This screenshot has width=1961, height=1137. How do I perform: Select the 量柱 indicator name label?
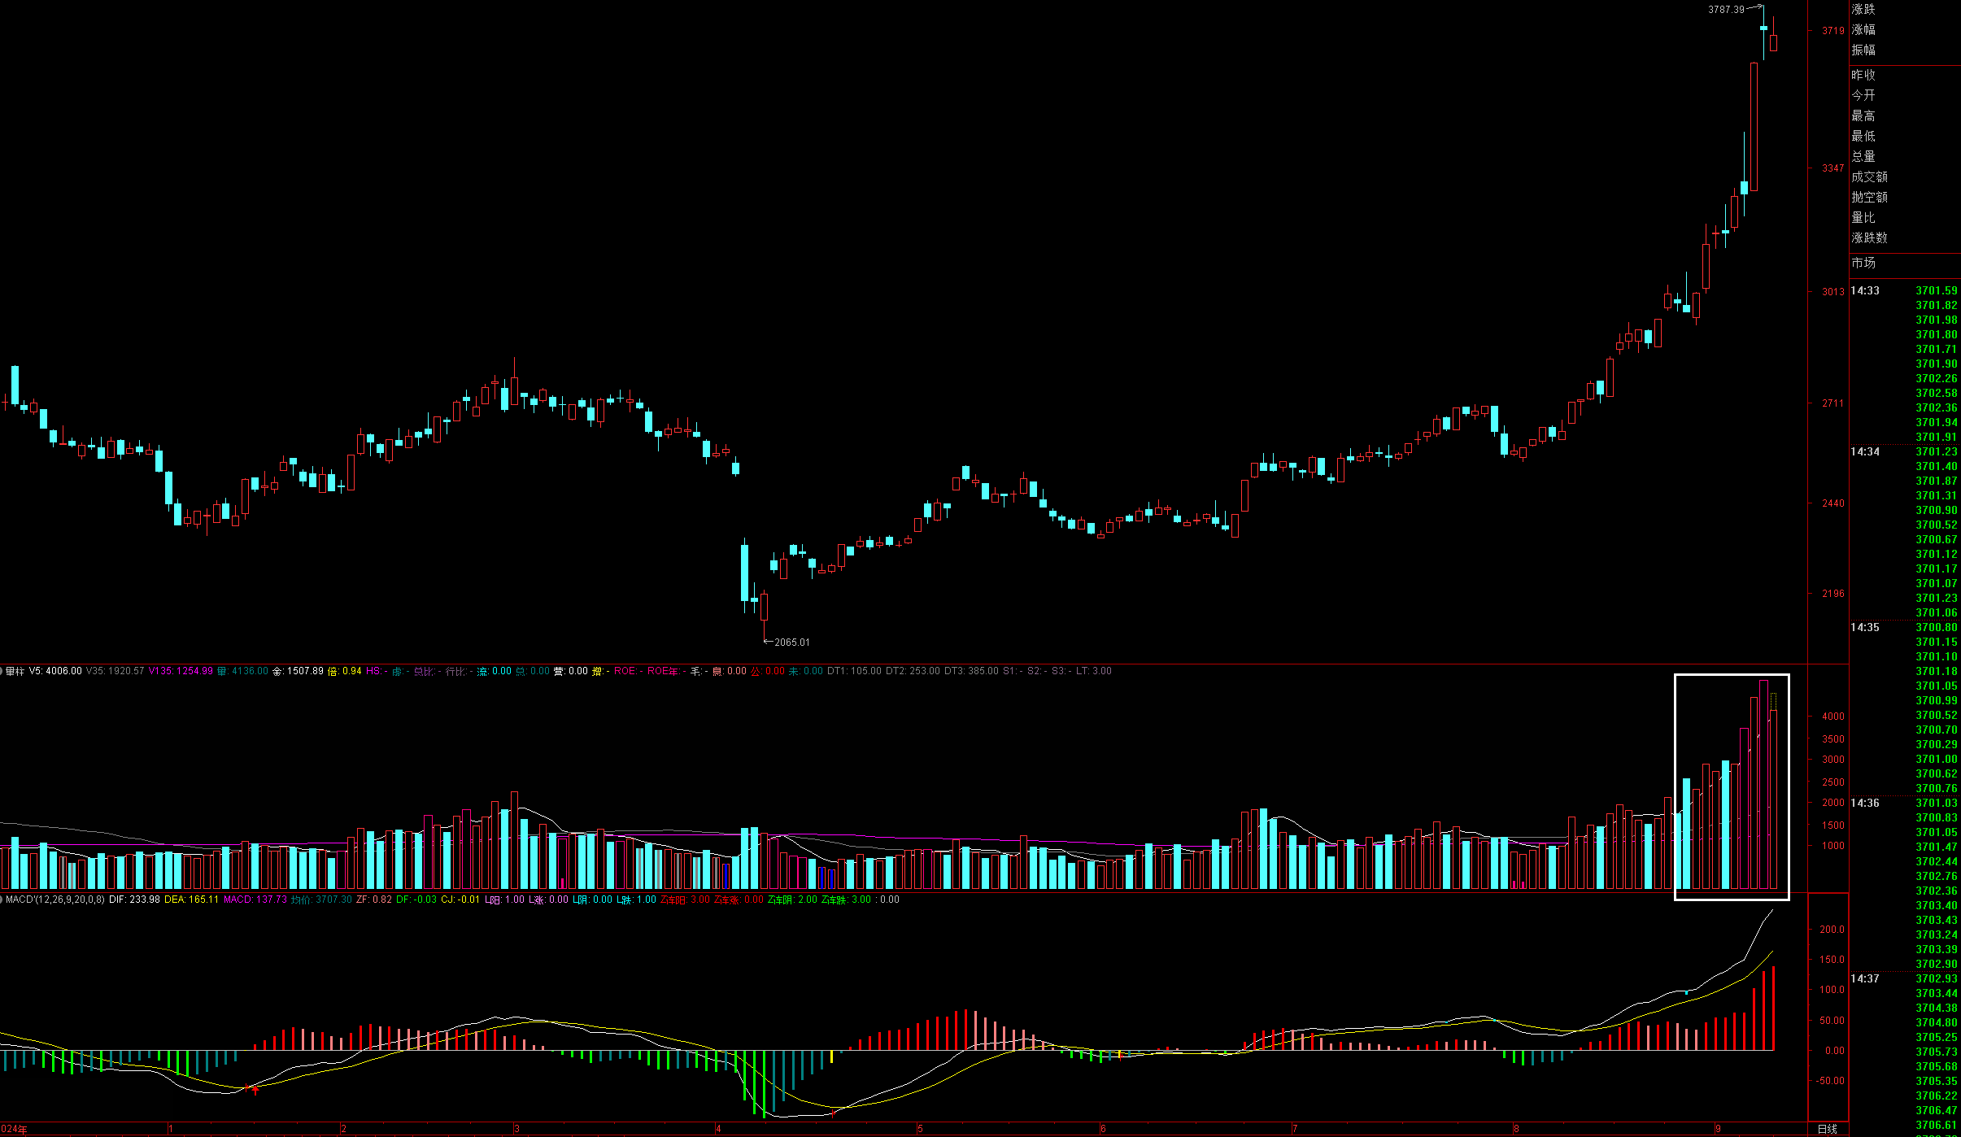click(x=15, y=671)
